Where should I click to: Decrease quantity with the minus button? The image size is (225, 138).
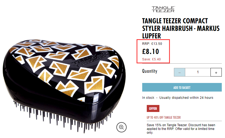pos(180,72)
